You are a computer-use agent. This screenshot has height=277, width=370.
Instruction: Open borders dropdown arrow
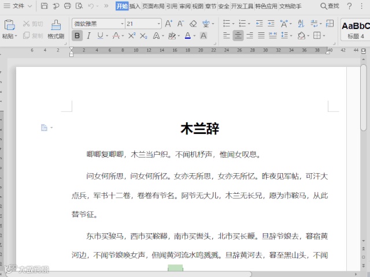click(x=324, y=36)
